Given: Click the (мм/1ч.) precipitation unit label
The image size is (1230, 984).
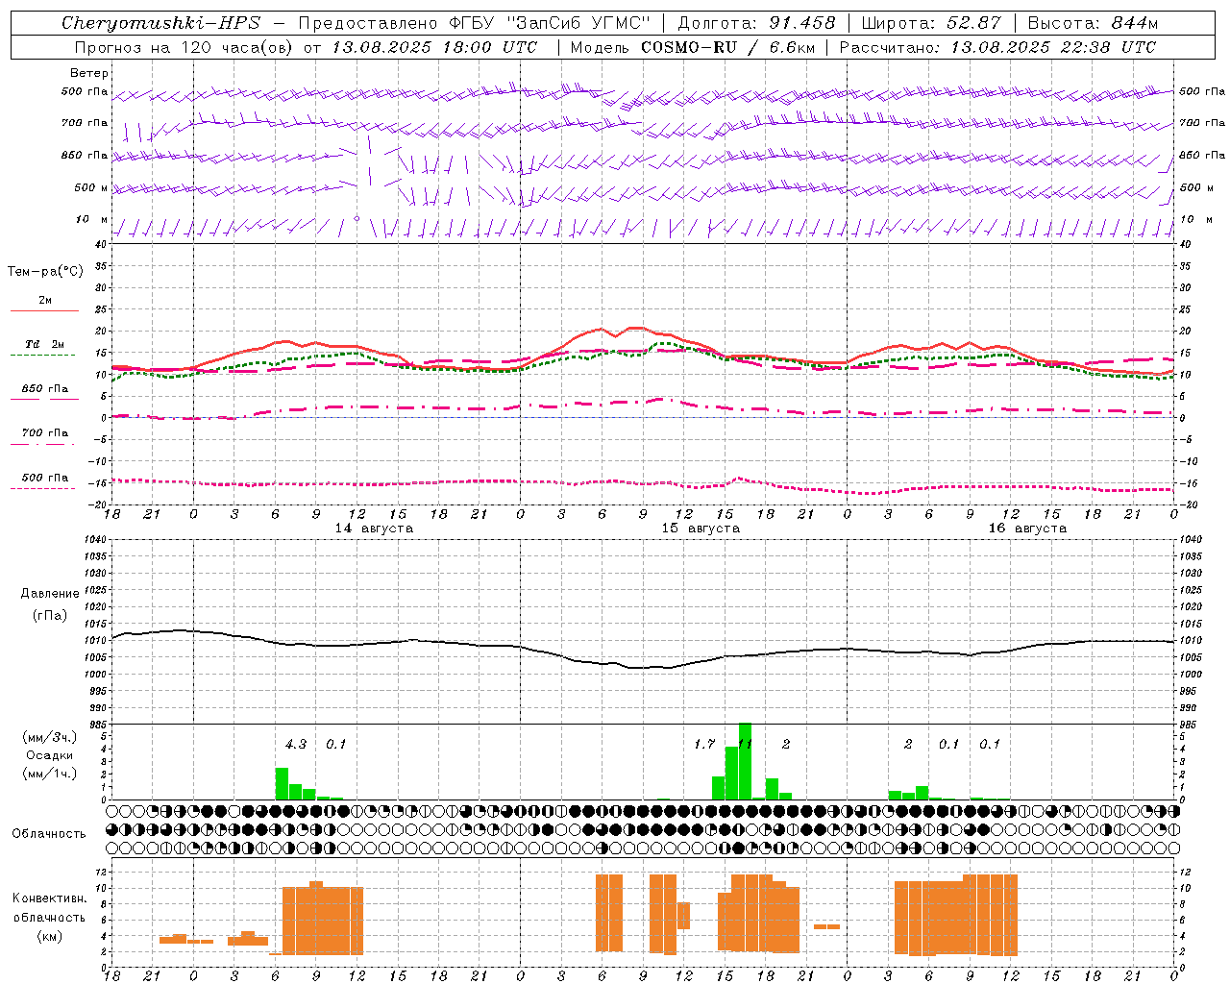Looking at the screenshot, I should coord(50,773).
